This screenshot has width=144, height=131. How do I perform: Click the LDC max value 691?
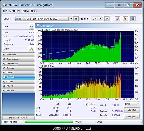tap(58, 112)
